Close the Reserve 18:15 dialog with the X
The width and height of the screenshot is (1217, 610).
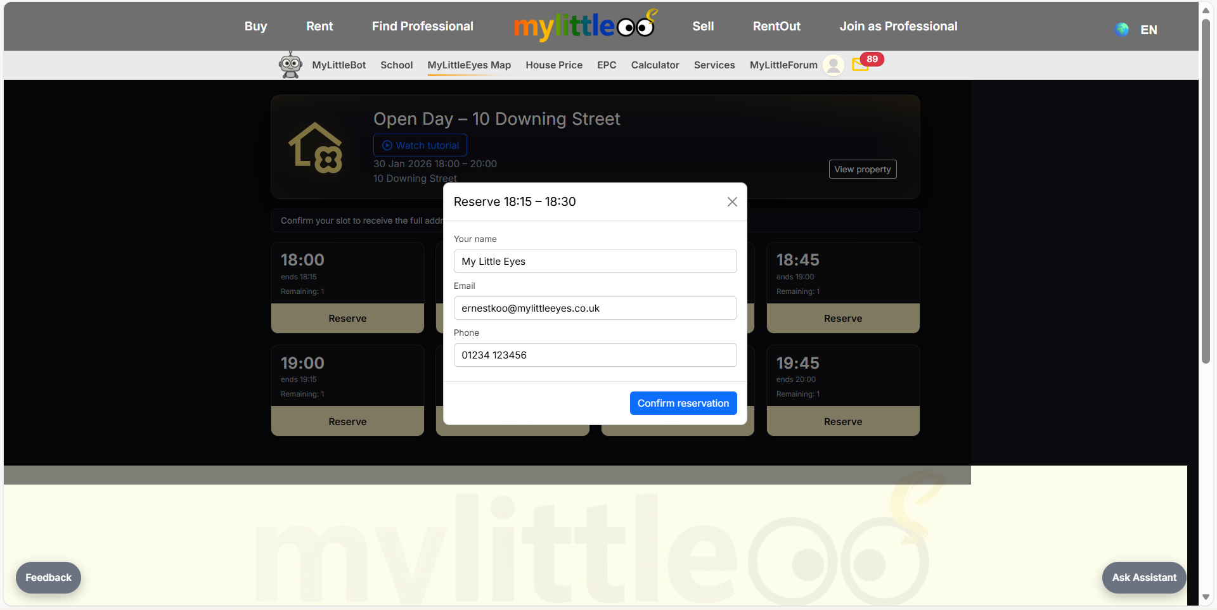tap(732, 201)
